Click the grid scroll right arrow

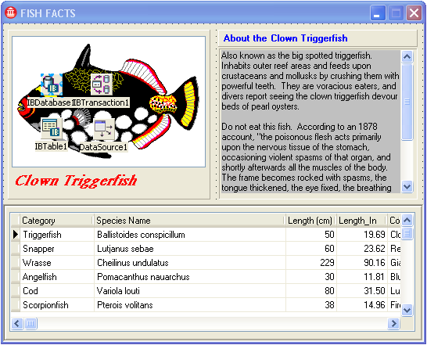point(393,324)
